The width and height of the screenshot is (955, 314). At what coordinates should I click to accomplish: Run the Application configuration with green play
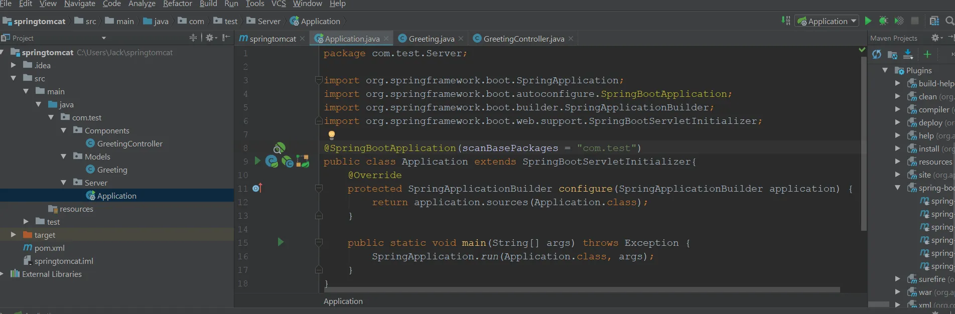868,21
